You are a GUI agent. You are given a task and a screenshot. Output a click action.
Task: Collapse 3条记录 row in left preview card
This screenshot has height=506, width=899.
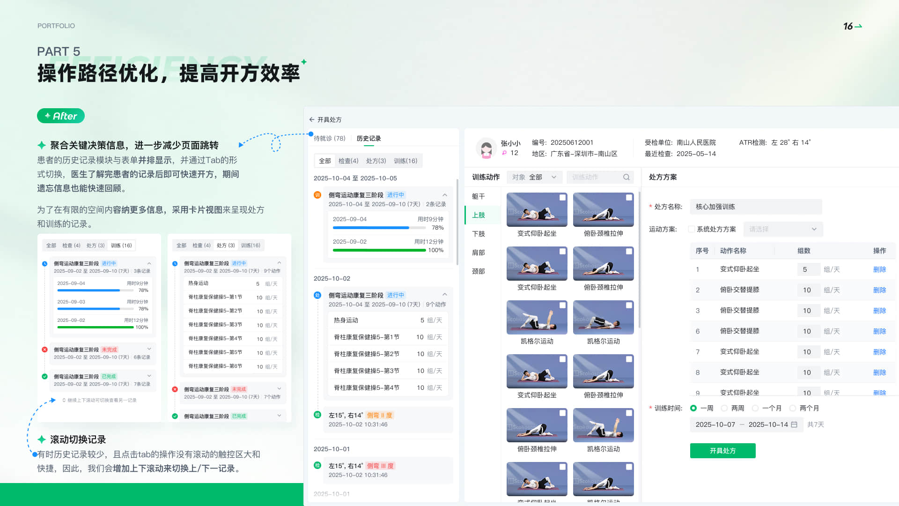[149, 263]
